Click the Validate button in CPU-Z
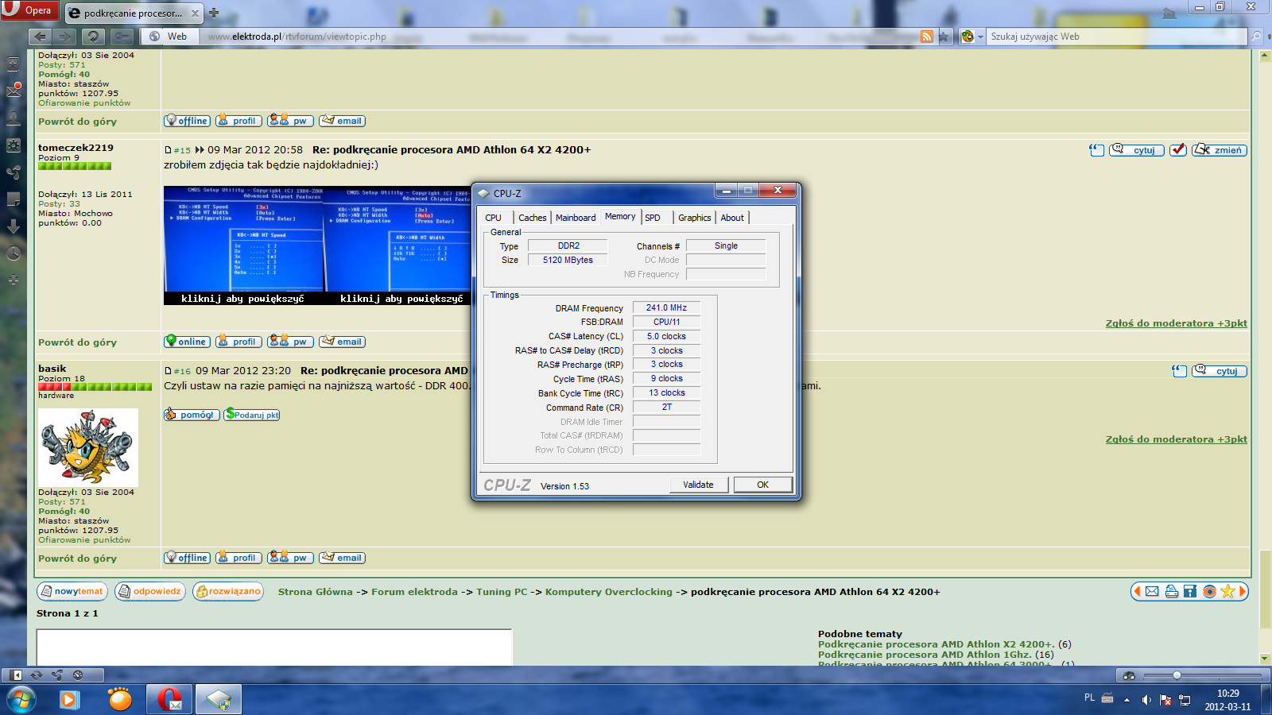The width and height of the screenshot is (1272, 715). pyautogui.click(x=698, y=485)
